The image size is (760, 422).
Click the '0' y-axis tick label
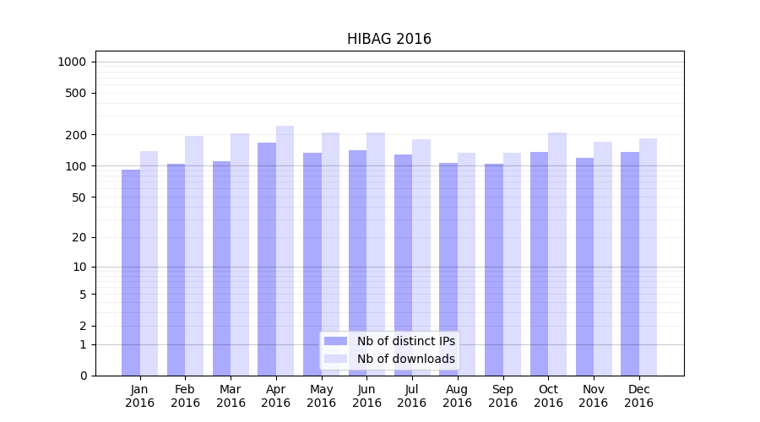coord(83,376)
